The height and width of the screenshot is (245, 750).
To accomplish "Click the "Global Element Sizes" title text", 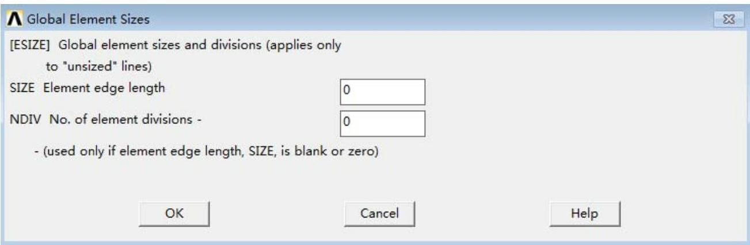I will coord(86,20).
